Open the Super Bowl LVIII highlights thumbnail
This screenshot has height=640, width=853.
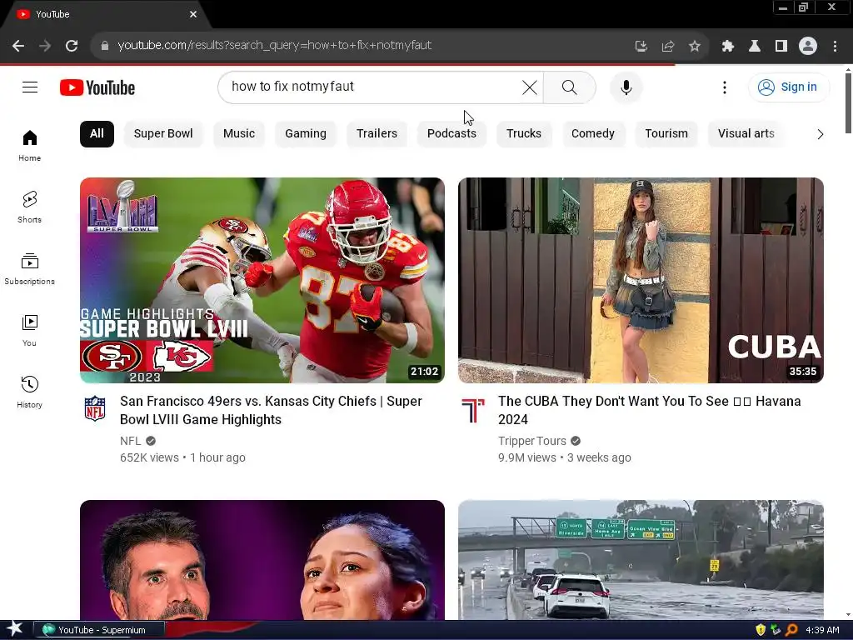pos(262,280)
